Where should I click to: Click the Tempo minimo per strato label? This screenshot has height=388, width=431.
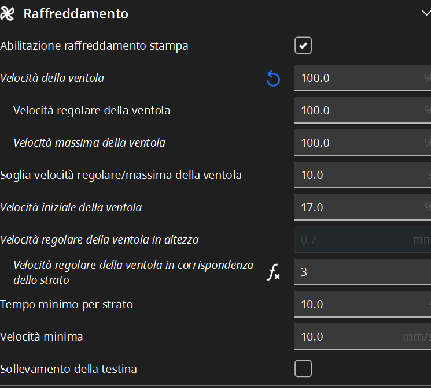pos(67,304)
